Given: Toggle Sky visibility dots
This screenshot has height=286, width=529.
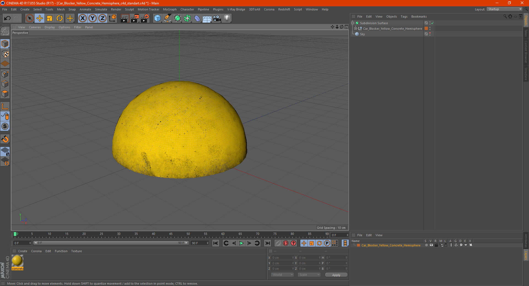Looking at the screenshot, I should pyautogui.click(x=430, y=34).
